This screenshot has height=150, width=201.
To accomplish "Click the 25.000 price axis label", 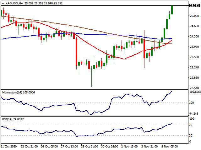I will click(194, 16).
